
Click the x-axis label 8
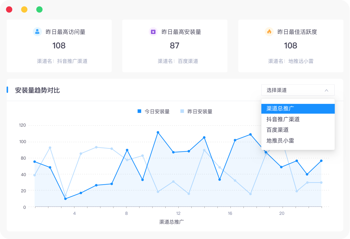click(x=126, y=213)
